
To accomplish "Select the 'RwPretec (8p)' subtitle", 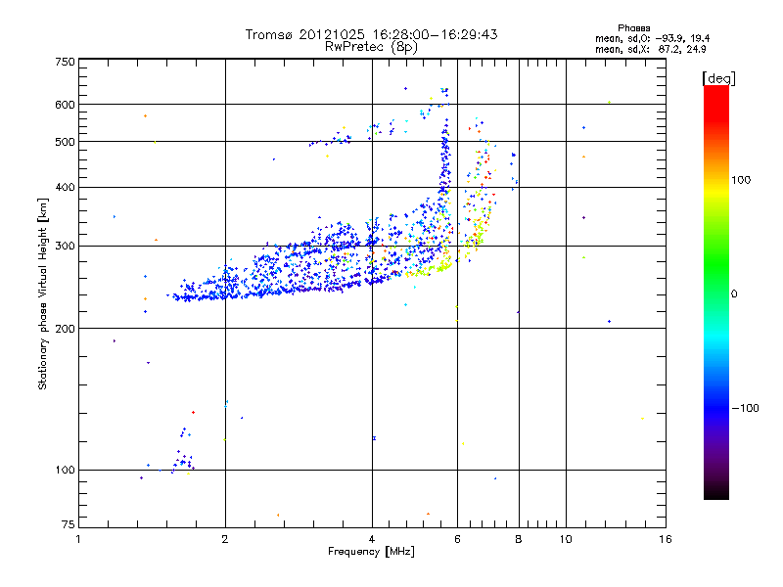I will point(371,47).
